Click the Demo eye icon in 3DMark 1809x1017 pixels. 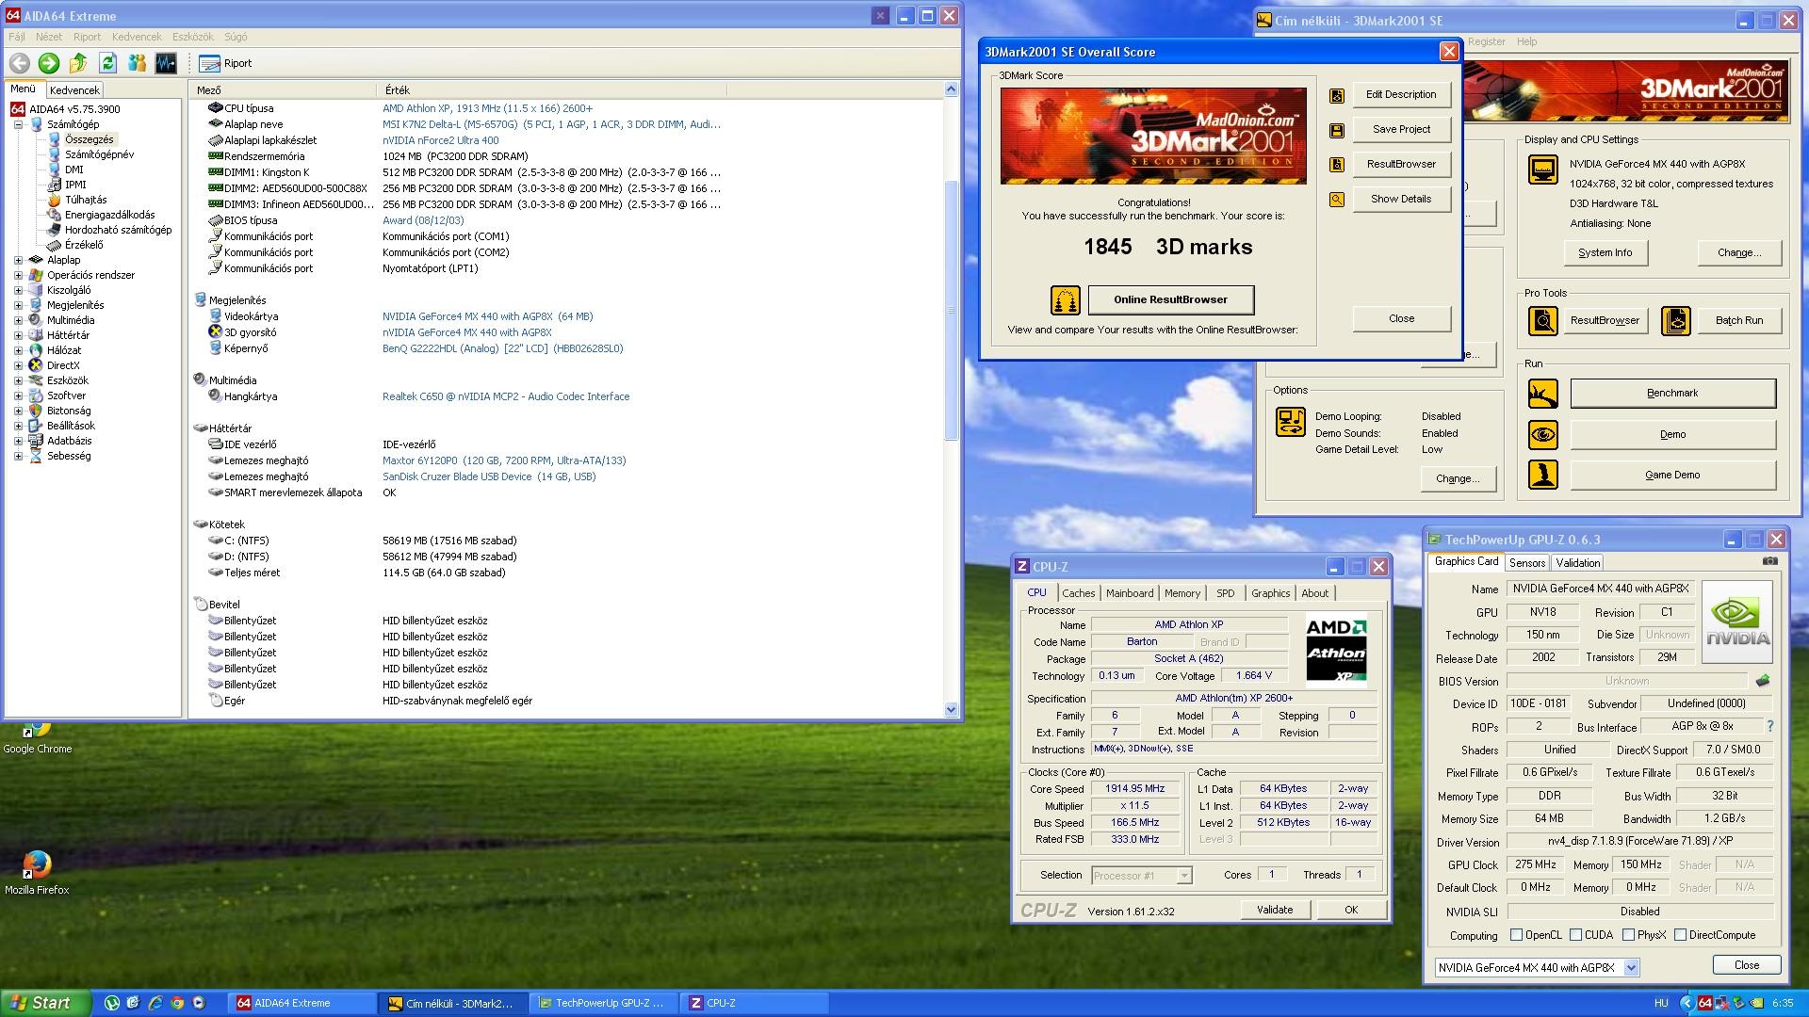[x=1542, y=435]
